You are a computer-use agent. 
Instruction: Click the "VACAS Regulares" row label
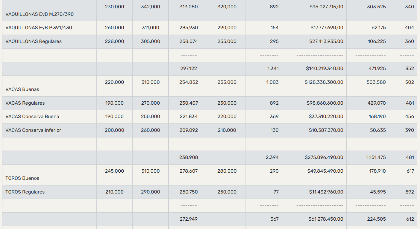click(25, 103)
